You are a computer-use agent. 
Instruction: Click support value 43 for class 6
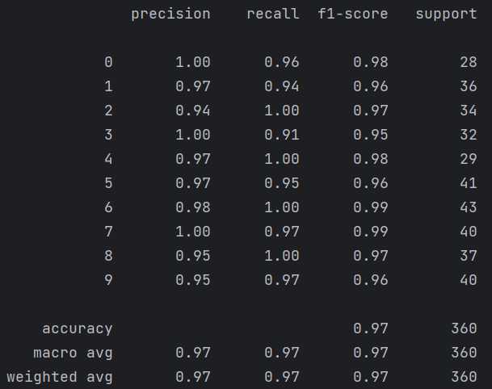(x=468, y=207)
